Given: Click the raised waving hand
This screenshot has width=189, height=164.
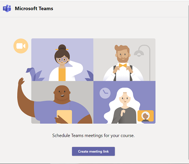Looking at the screenshot, I should click(21, 82).
